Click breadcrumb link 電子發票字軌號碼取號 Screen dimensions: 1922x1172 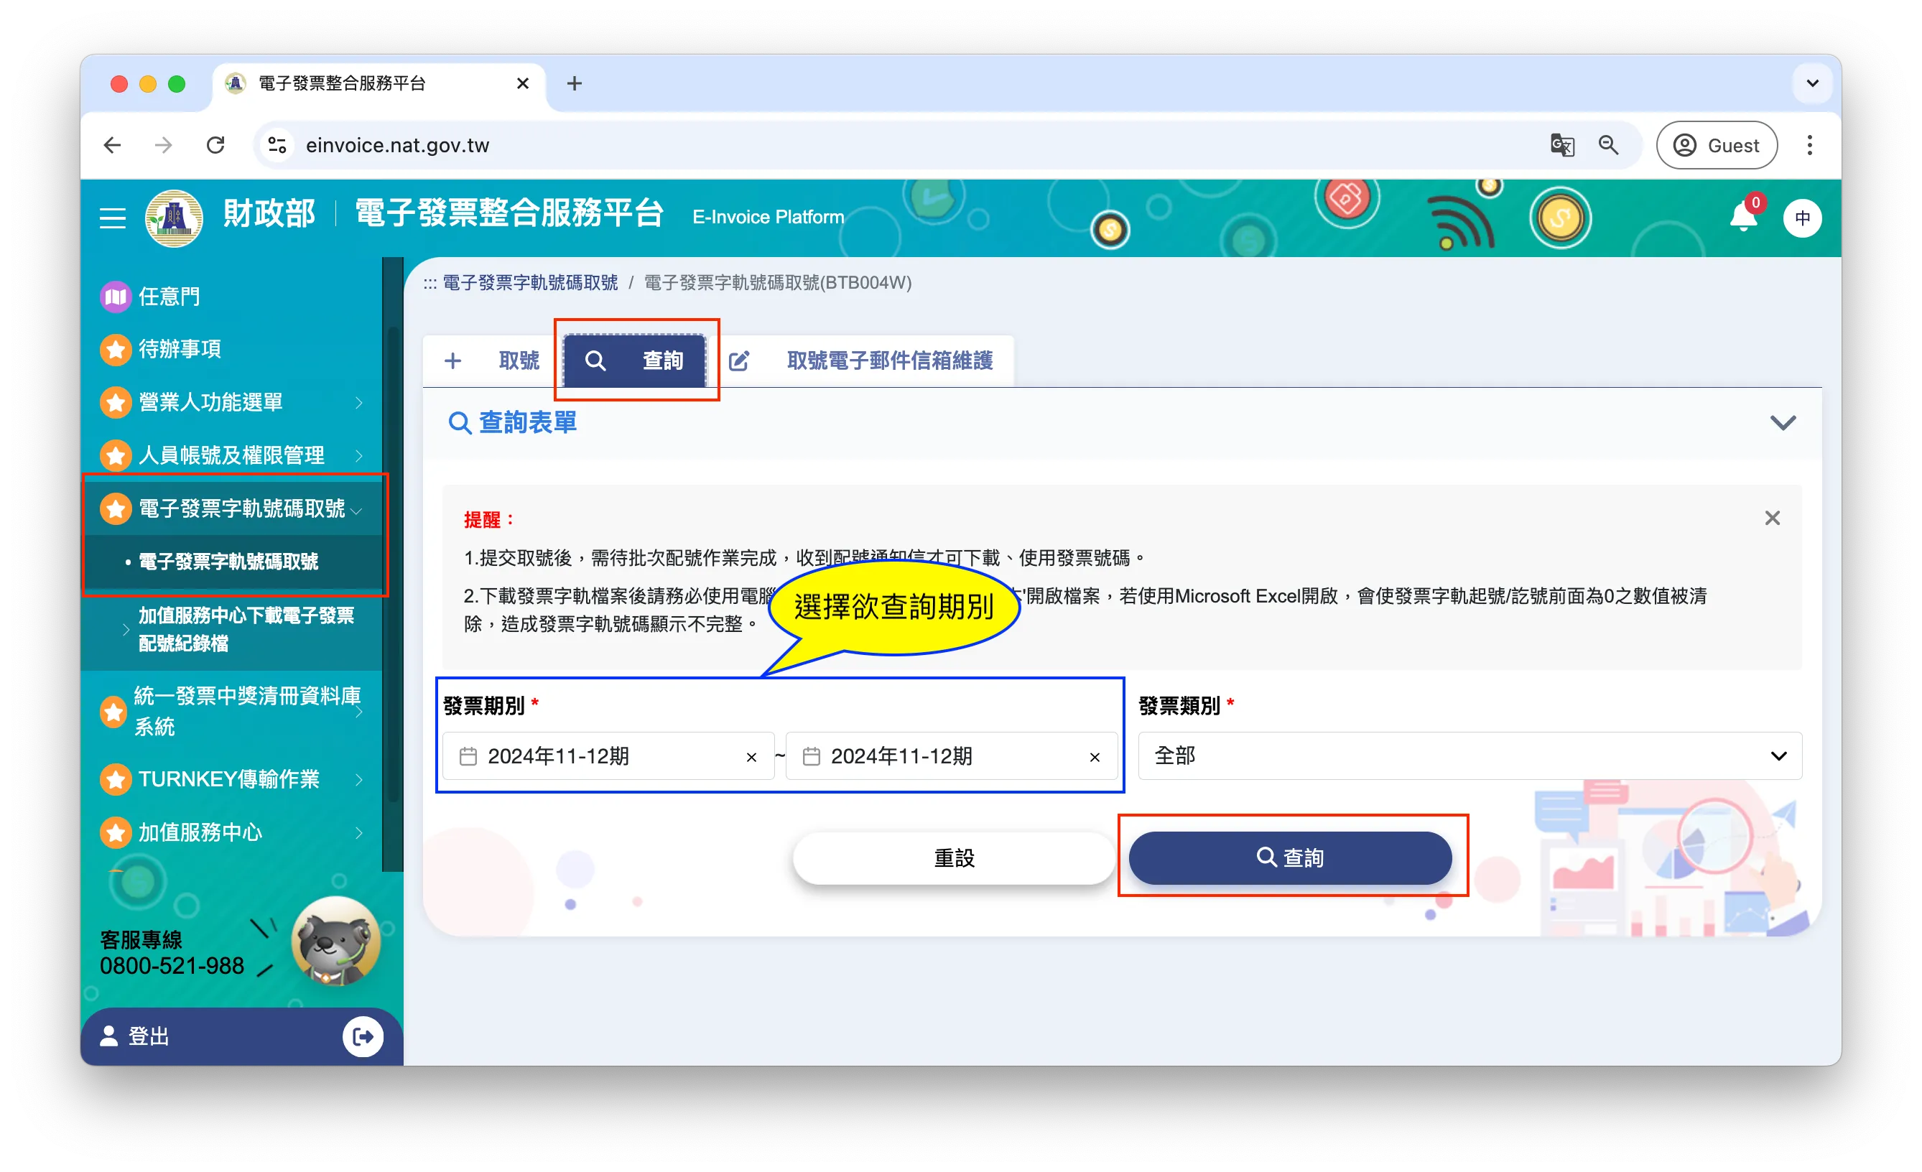[x=531, y=282]
